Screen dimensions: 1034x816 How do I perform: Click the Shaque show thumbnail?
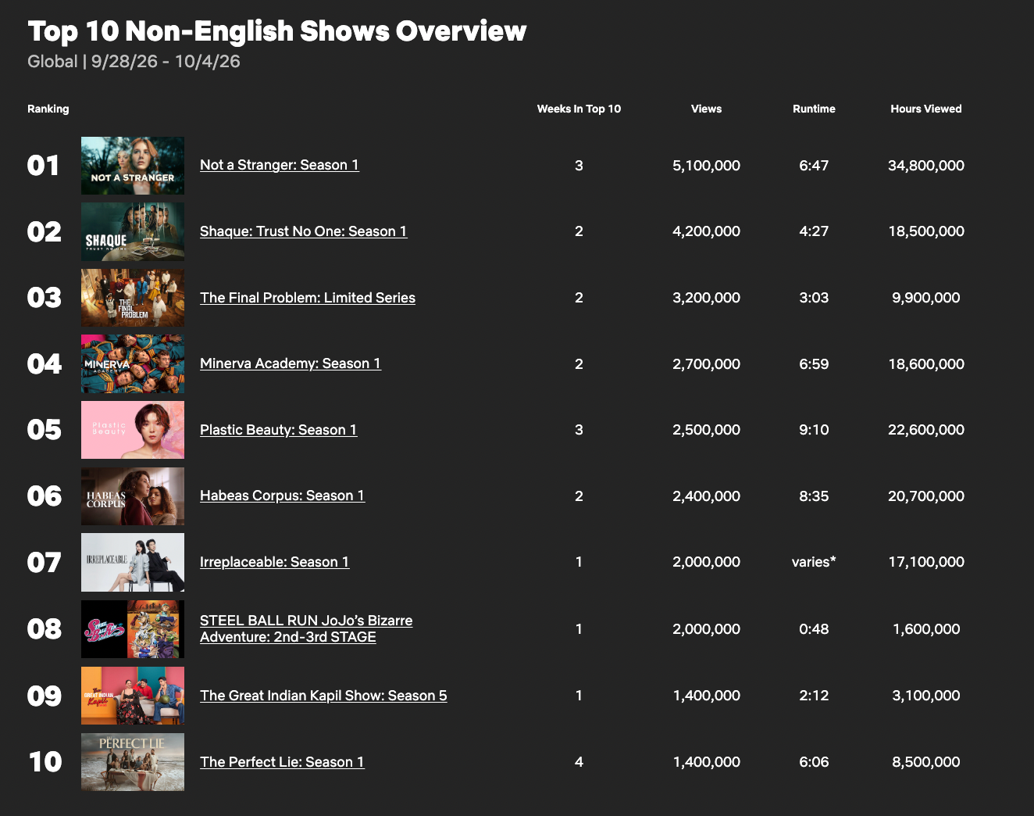click(x=133, y=231)
